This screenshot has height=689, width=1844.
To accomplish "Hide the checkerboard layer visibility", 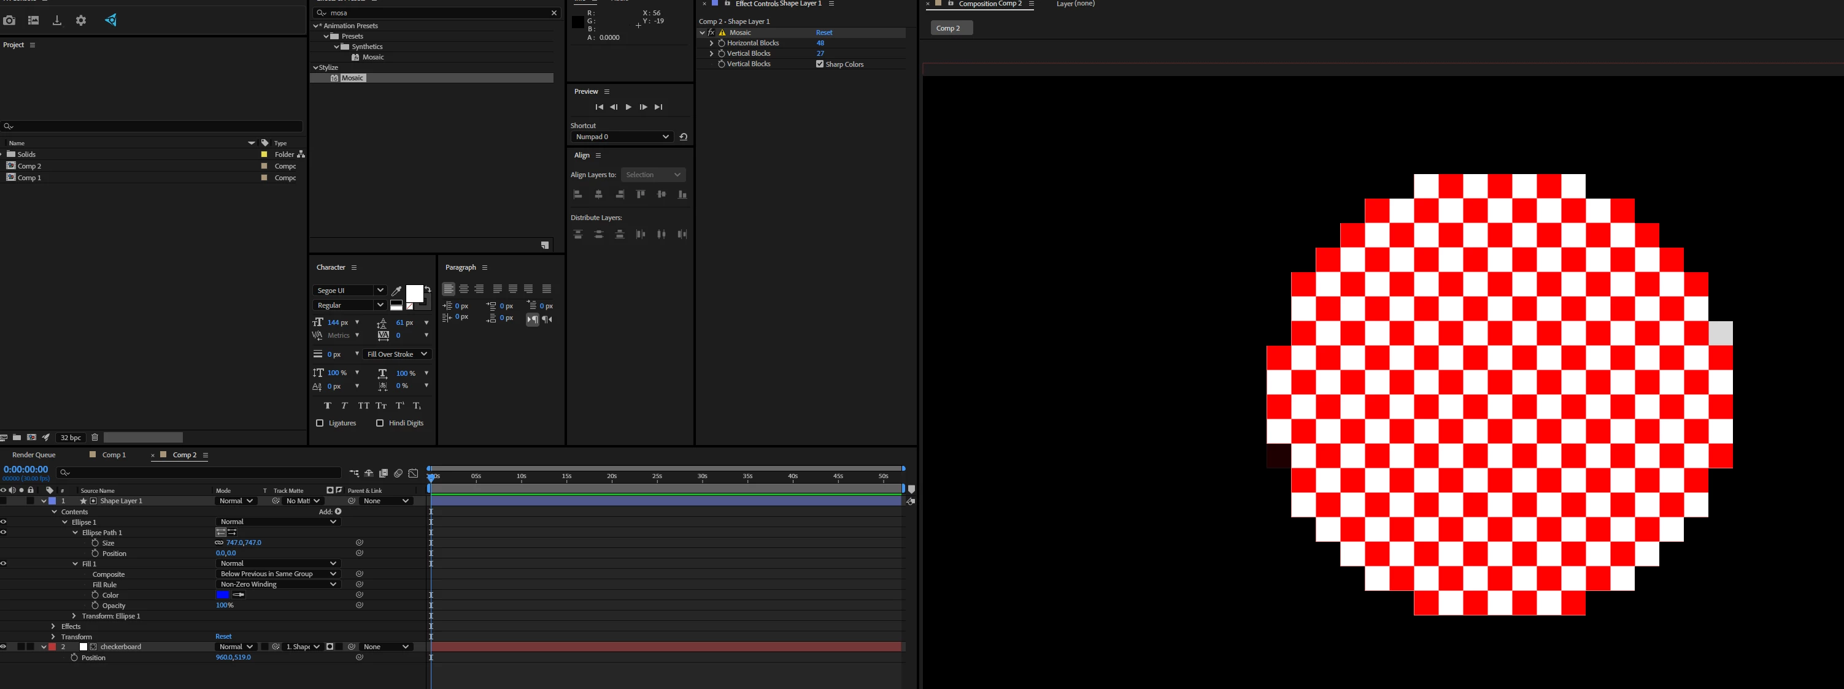I will (4, 647).
